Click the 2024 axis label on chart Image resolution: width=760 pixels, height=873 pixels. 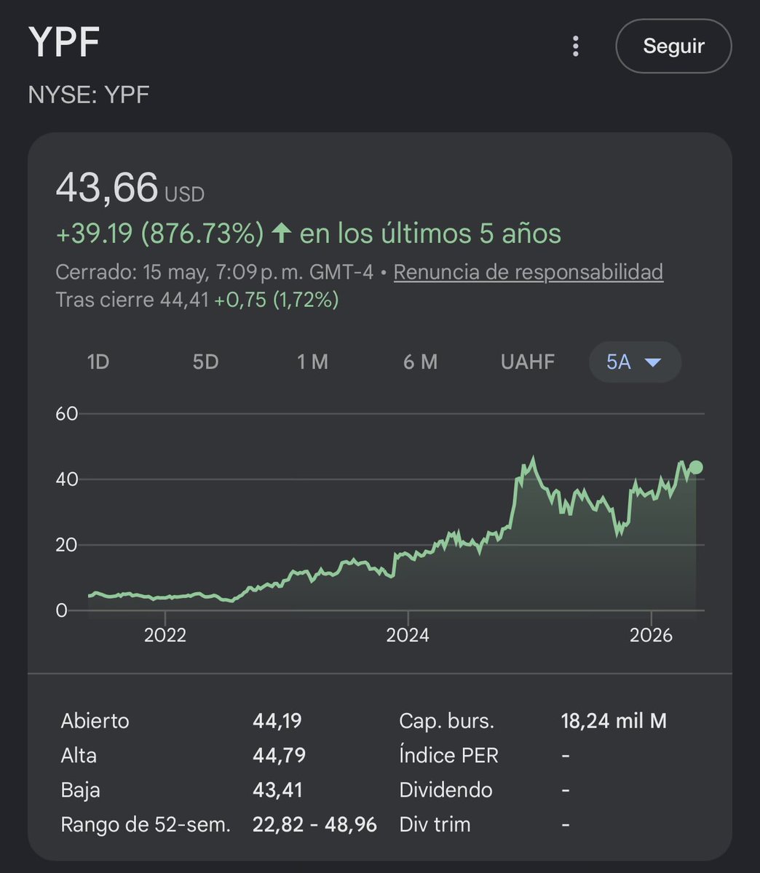[408, 635]
